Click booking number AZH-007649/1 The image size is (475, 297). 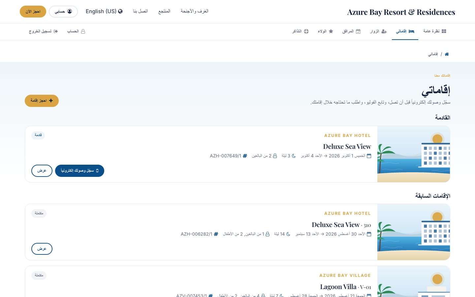click(226, 156)
